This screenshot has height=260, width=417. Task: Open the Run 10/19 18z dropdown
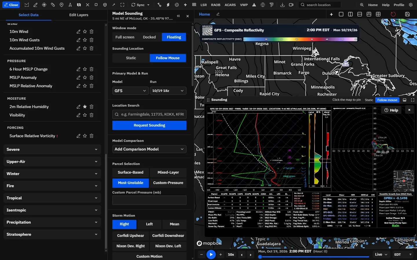[168, 91]
